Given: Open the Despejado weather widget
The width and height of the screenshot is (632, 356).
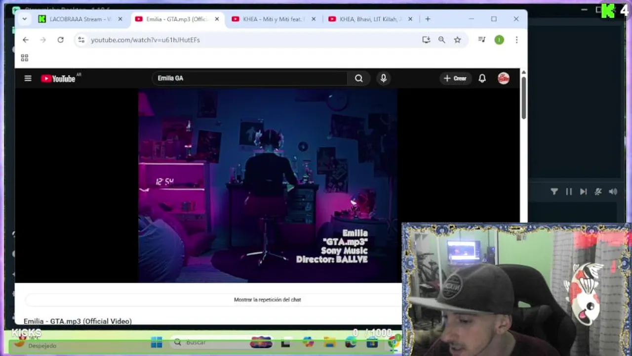Looking at the screenshot, I should pyautogui.click(x=35, y=342).
